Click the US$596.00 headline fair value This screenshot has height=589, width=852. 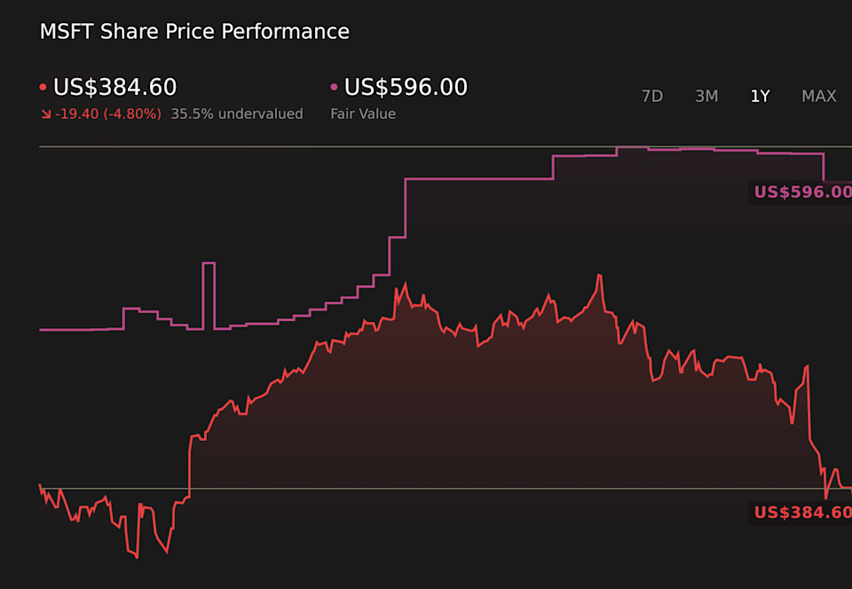pos(406,88)
